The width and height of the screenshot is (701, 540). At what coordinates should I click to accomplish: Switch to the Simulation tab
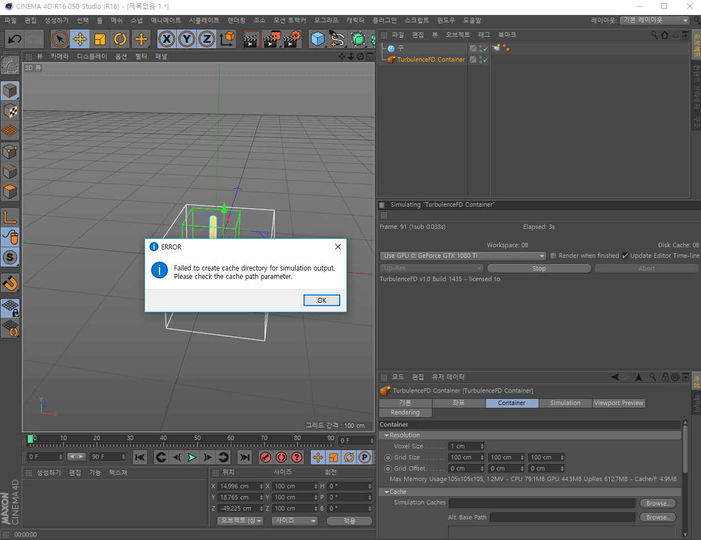[565, 403]
